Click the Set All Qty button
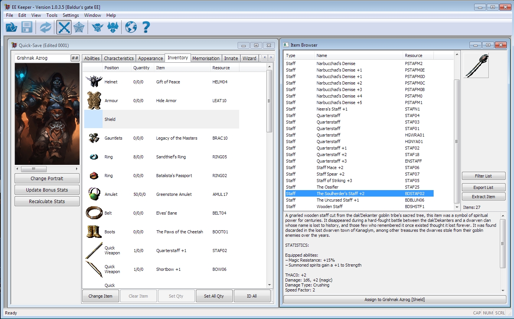Image resolution: width=514 pixels, height=319 pixels. tap(214, 296)
